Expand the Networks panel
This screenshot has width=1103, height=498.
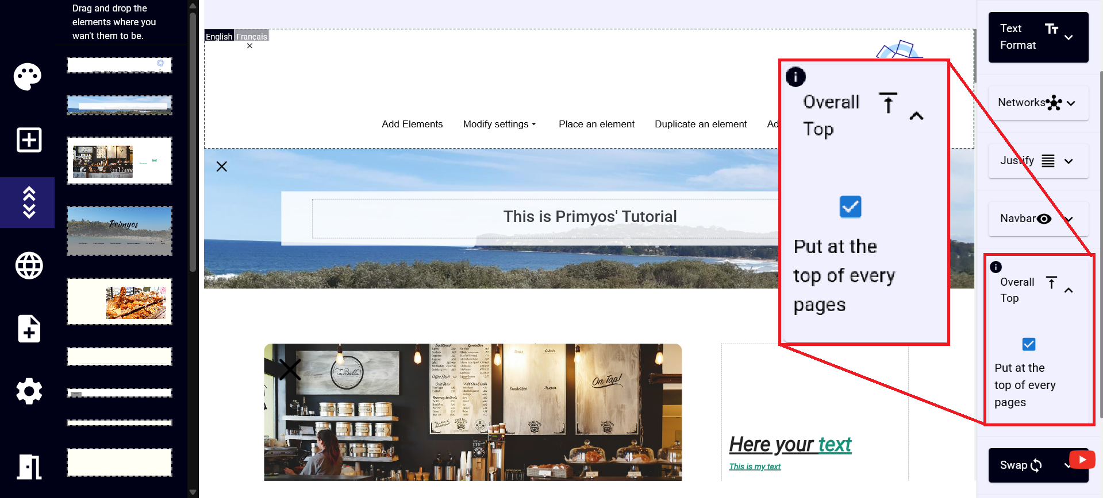click(x=1070, y=103)
